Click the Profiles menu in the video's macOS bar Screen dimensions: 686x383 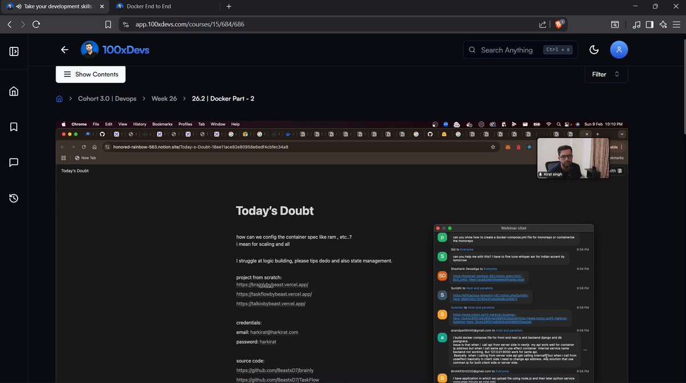[x=185, y=124]
